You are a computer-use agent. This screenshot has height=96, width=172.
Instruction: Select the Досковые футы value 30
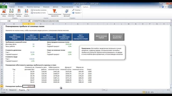(x=29, y=44)
